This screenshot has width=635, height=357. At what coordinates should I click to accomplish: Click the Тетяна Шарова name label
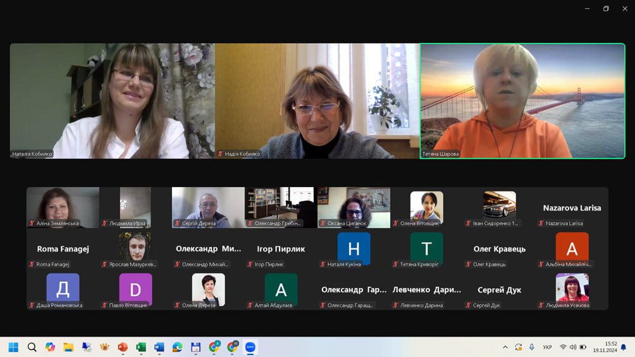coord(441,154)
